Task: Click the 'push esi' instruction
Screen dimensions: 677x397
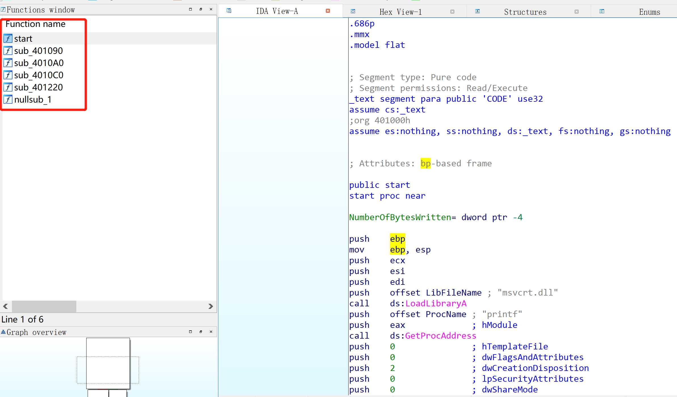Action: point(377,271)
